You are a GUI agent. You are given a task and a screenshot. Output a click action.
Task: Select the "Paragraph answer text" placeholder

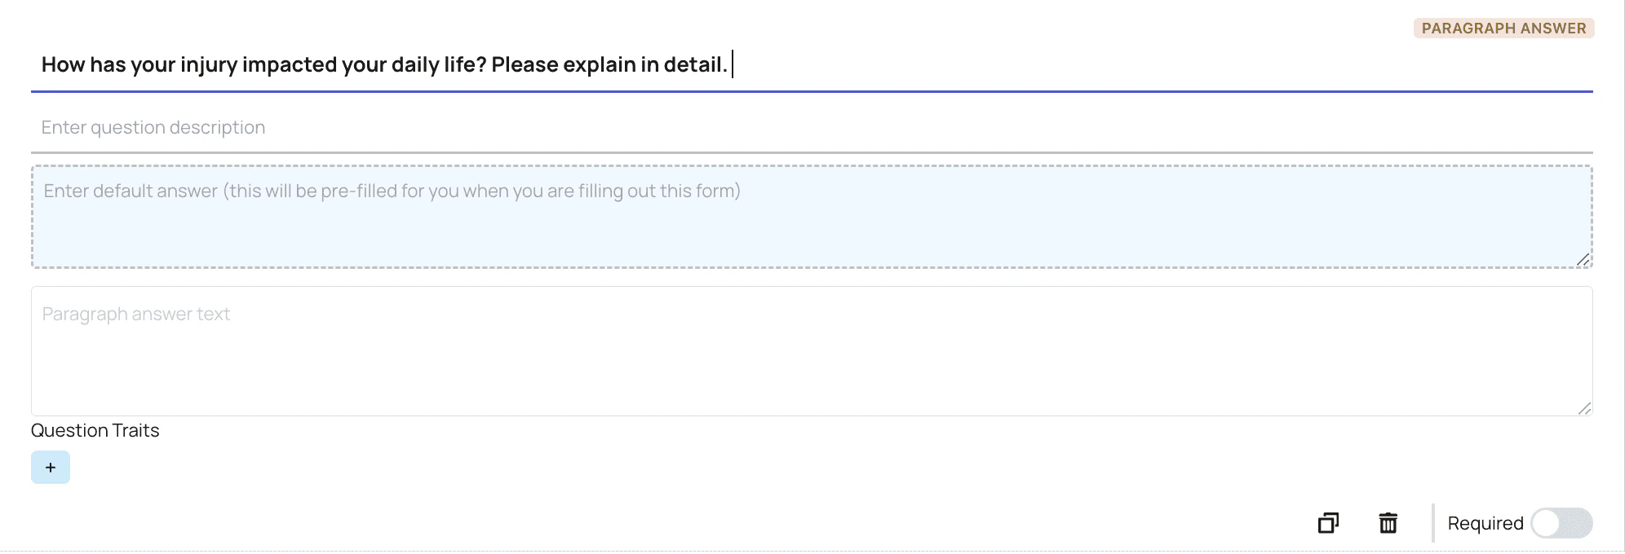136,314
